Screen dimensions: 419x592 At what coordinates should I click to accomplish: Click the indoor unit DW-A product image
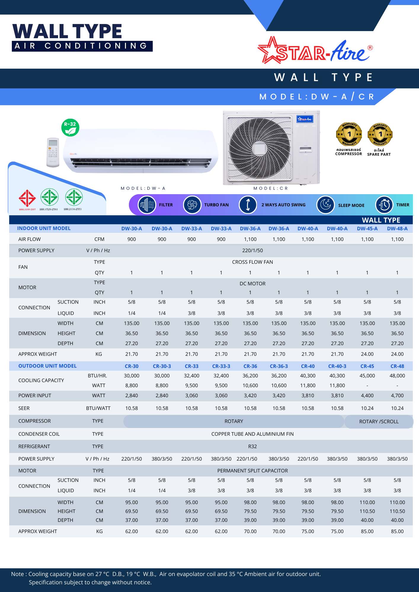[140, 151]
